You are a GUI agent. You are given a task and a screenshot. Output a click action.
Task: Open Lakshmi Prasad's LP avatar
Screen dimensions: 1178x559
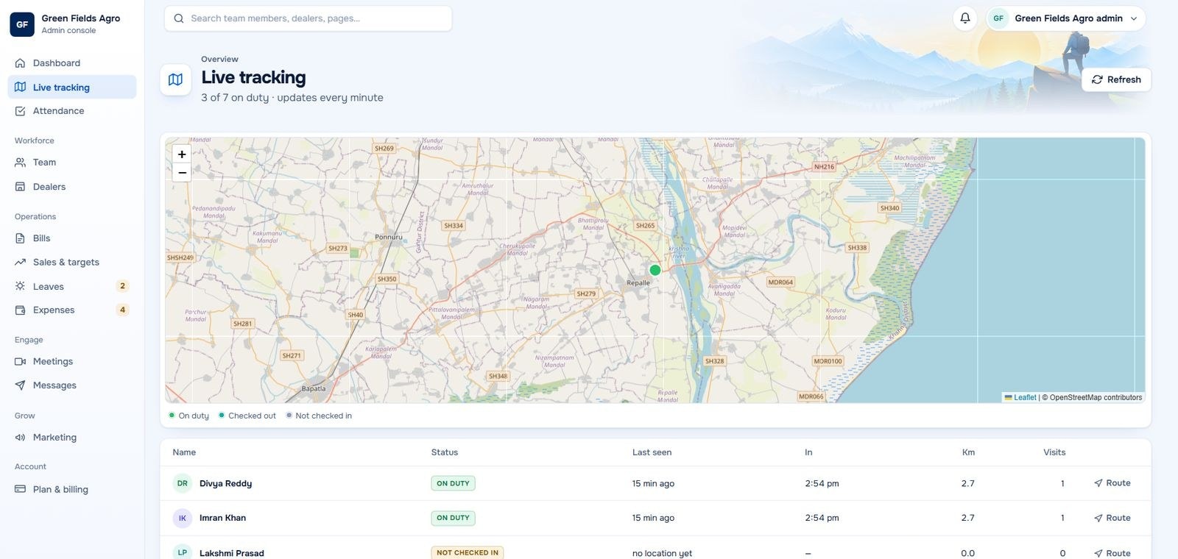point(183,552)
